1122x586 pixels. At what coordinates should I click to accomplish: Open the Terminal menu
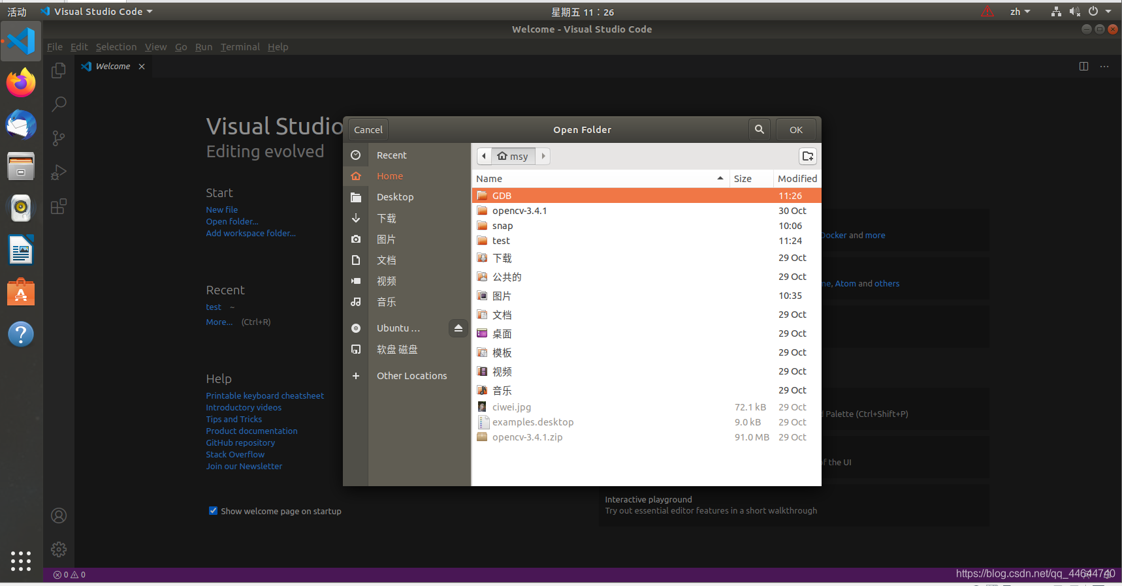click(x=240, y=47)
